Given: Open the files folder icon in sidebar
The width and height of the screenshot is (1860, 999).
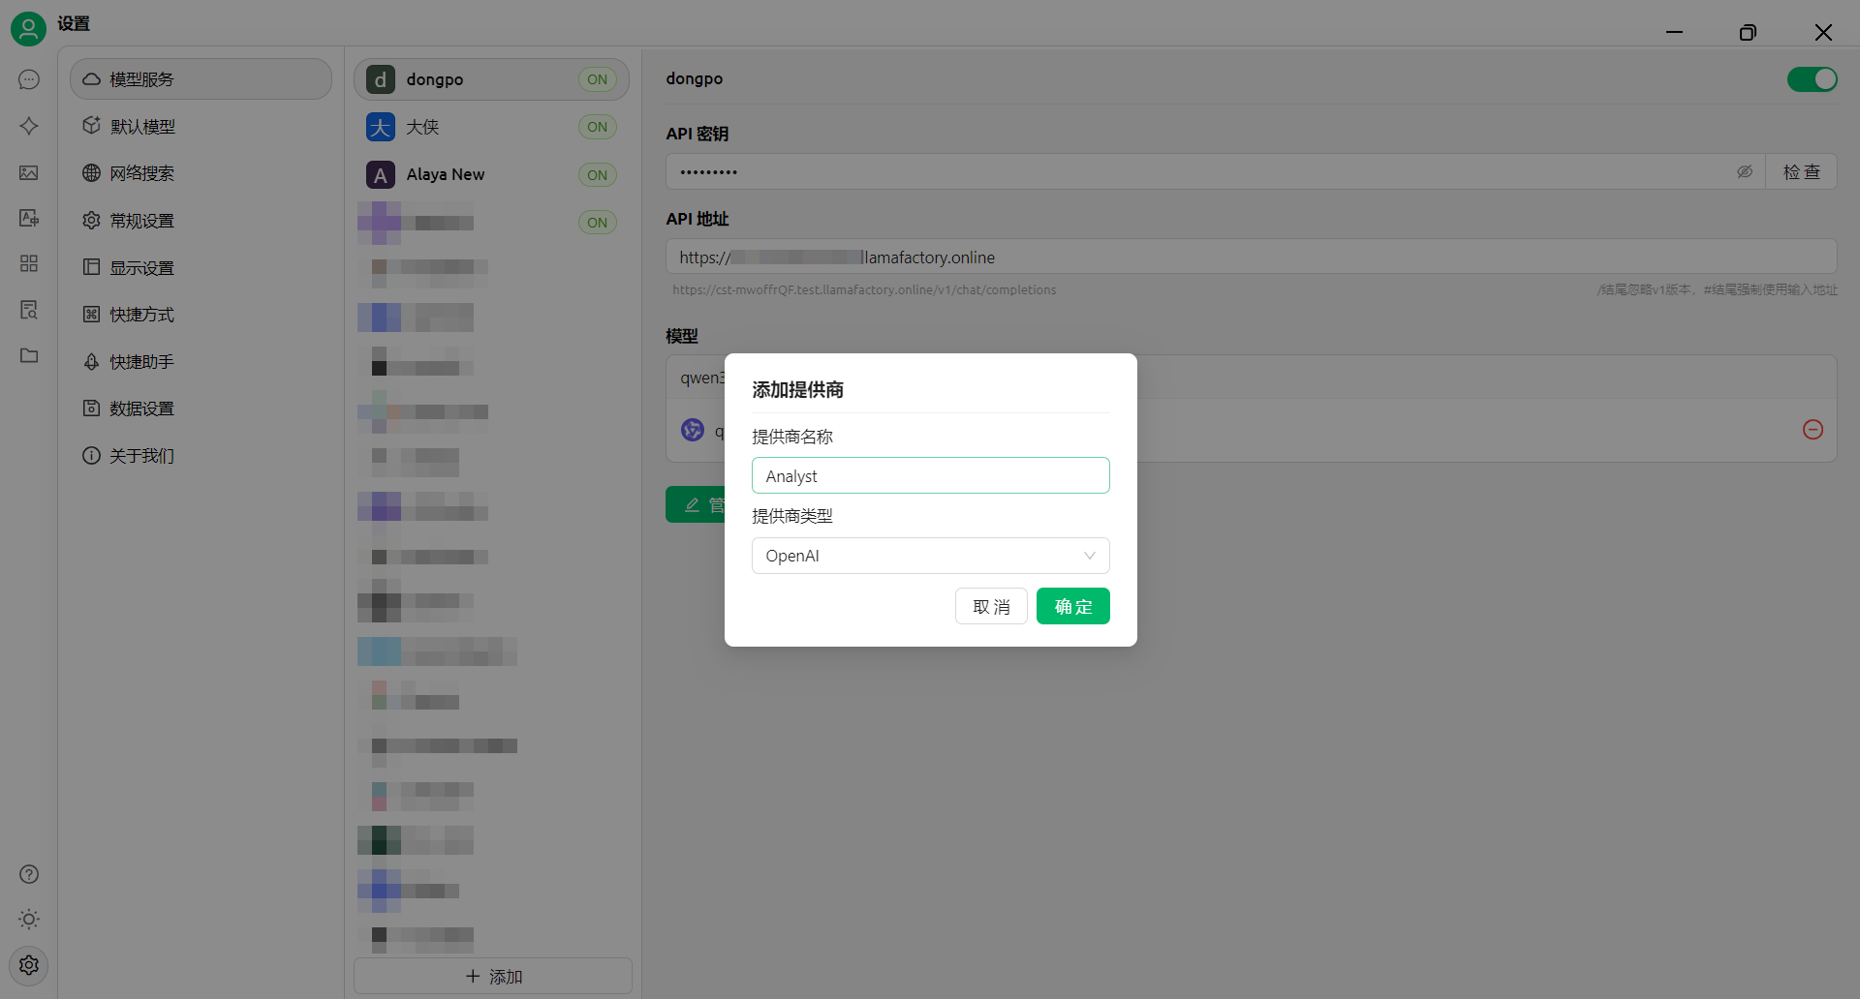Looking at the screenshot, I should point(28,356).
